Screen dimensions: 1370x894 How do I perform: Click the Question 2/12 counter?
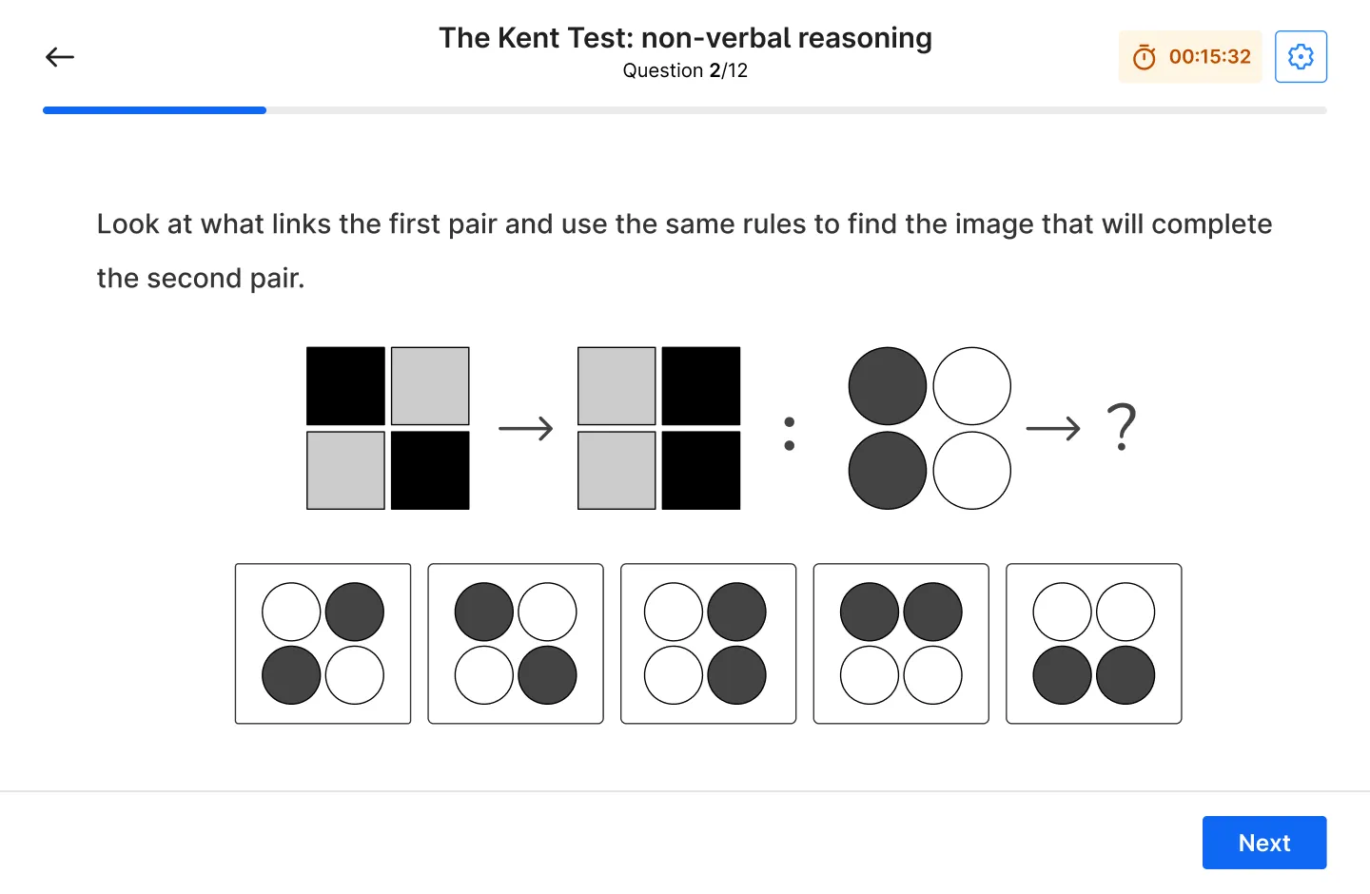point(685,70)
